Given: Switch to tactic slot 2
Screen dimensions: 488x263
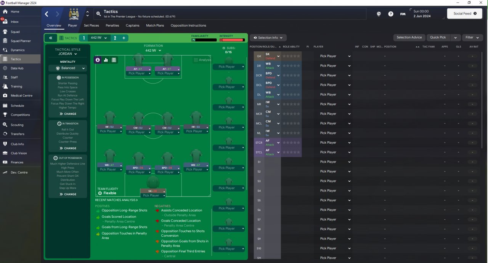Looking at the screenshot, I should [115, 38].
